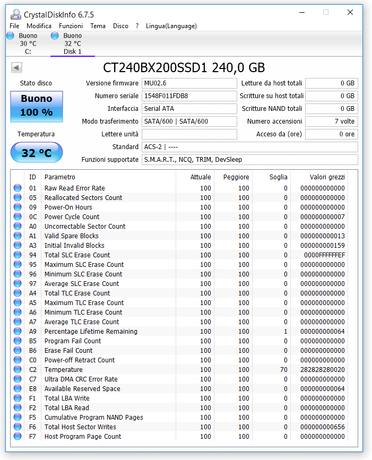Click the Acceso da (ore) value 0 ore
The height and width of the screenshot is (460, 372).
click(x=332, y=134)
